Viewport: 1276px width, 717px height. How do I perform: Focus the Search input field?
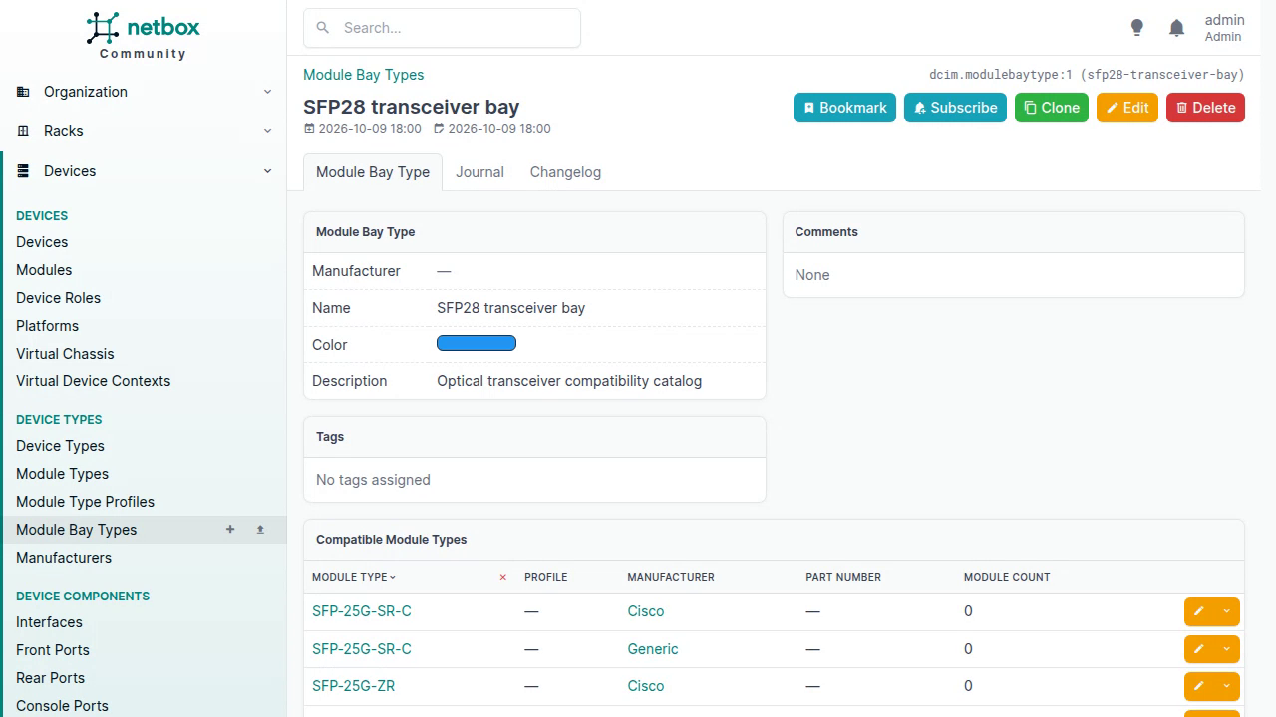pos(442,28)
